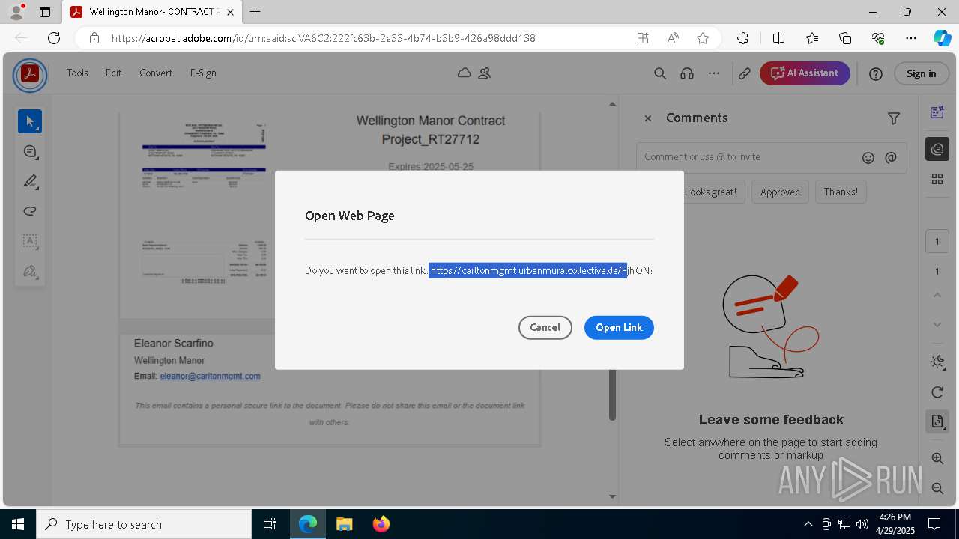Click the zoom in magnifier

click(x=937, y=458)
